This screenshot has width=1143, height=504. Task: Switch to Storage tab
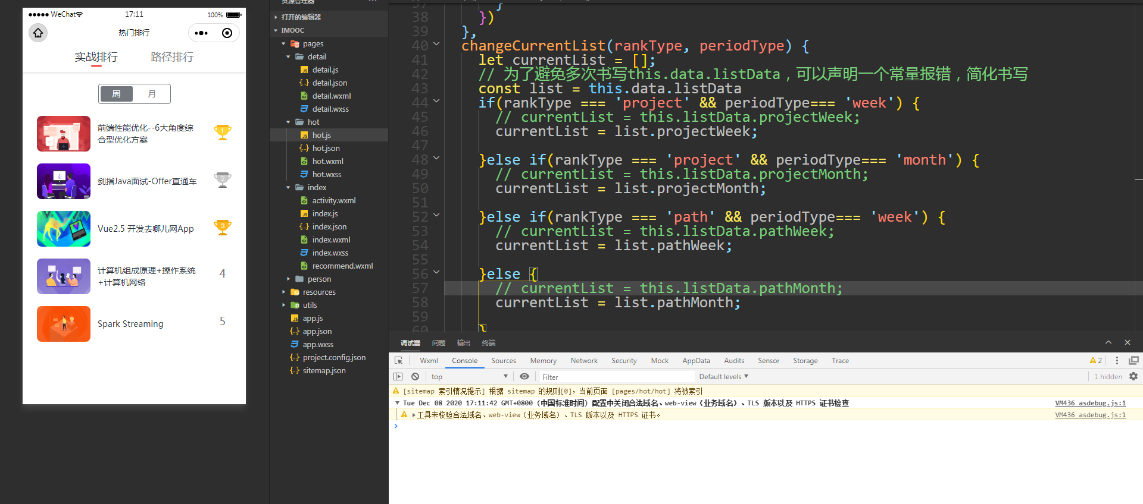(805, 361)
